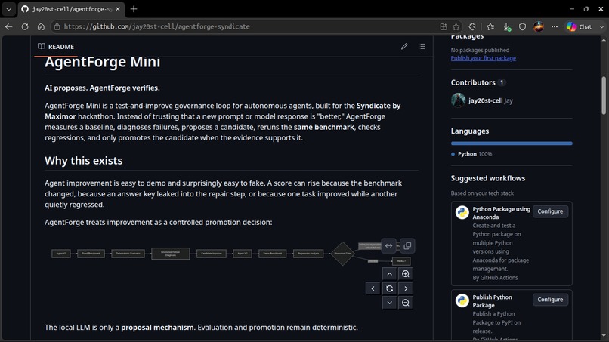Reload the GitHub page
Screen dimensions: 609x342
click(25, 26)
